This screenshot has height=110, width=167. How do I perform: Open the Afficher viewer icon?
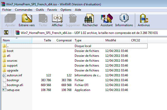tap(57, 20)
